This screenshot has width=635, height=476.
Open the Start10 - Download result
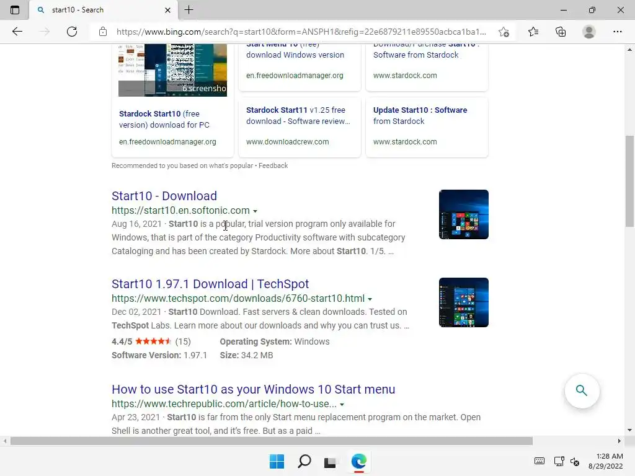pos(164,196)
